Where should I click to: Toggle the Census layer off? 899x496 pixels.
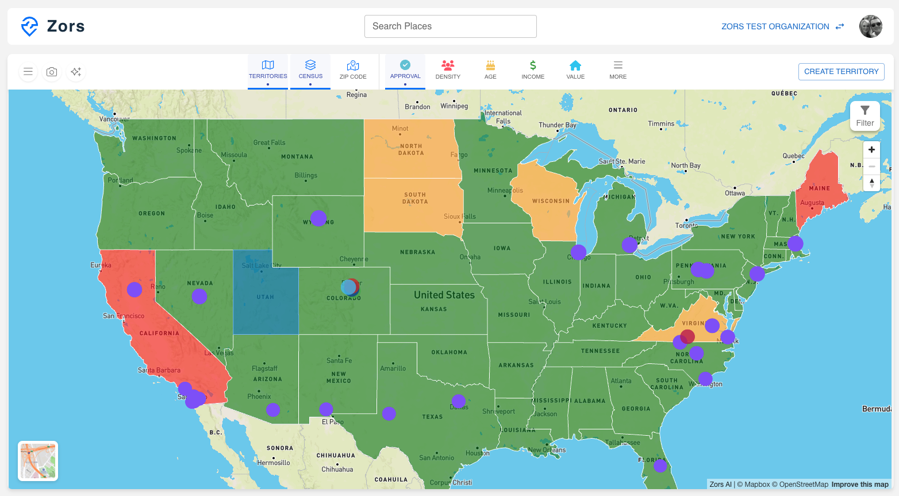310,70
